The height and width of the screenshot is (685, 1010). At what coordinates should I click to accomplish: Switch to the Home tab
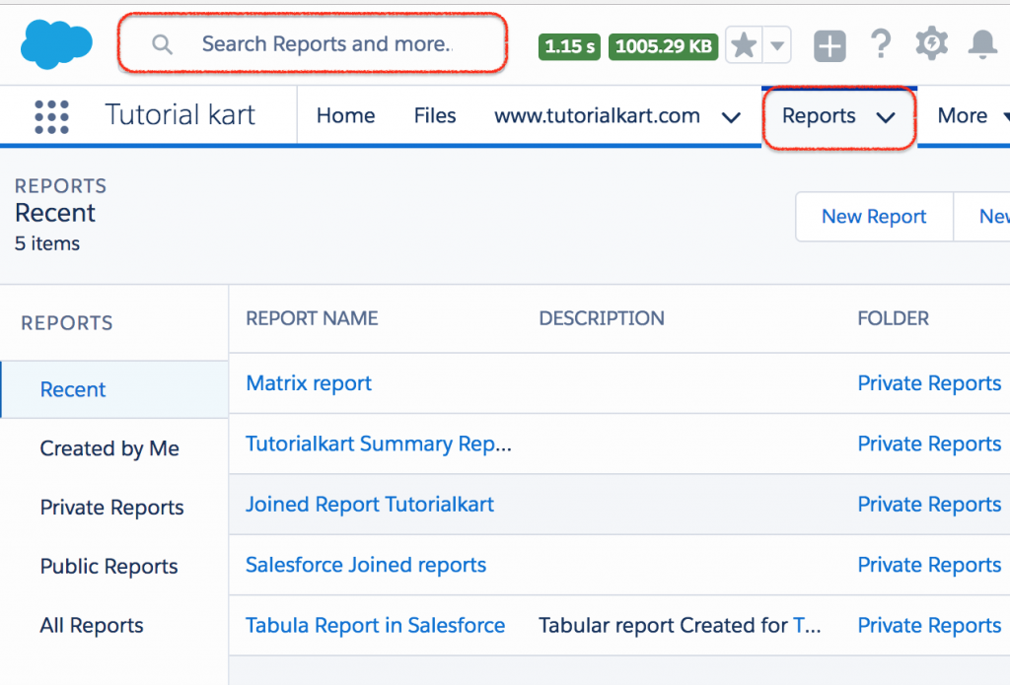point(345,115)
